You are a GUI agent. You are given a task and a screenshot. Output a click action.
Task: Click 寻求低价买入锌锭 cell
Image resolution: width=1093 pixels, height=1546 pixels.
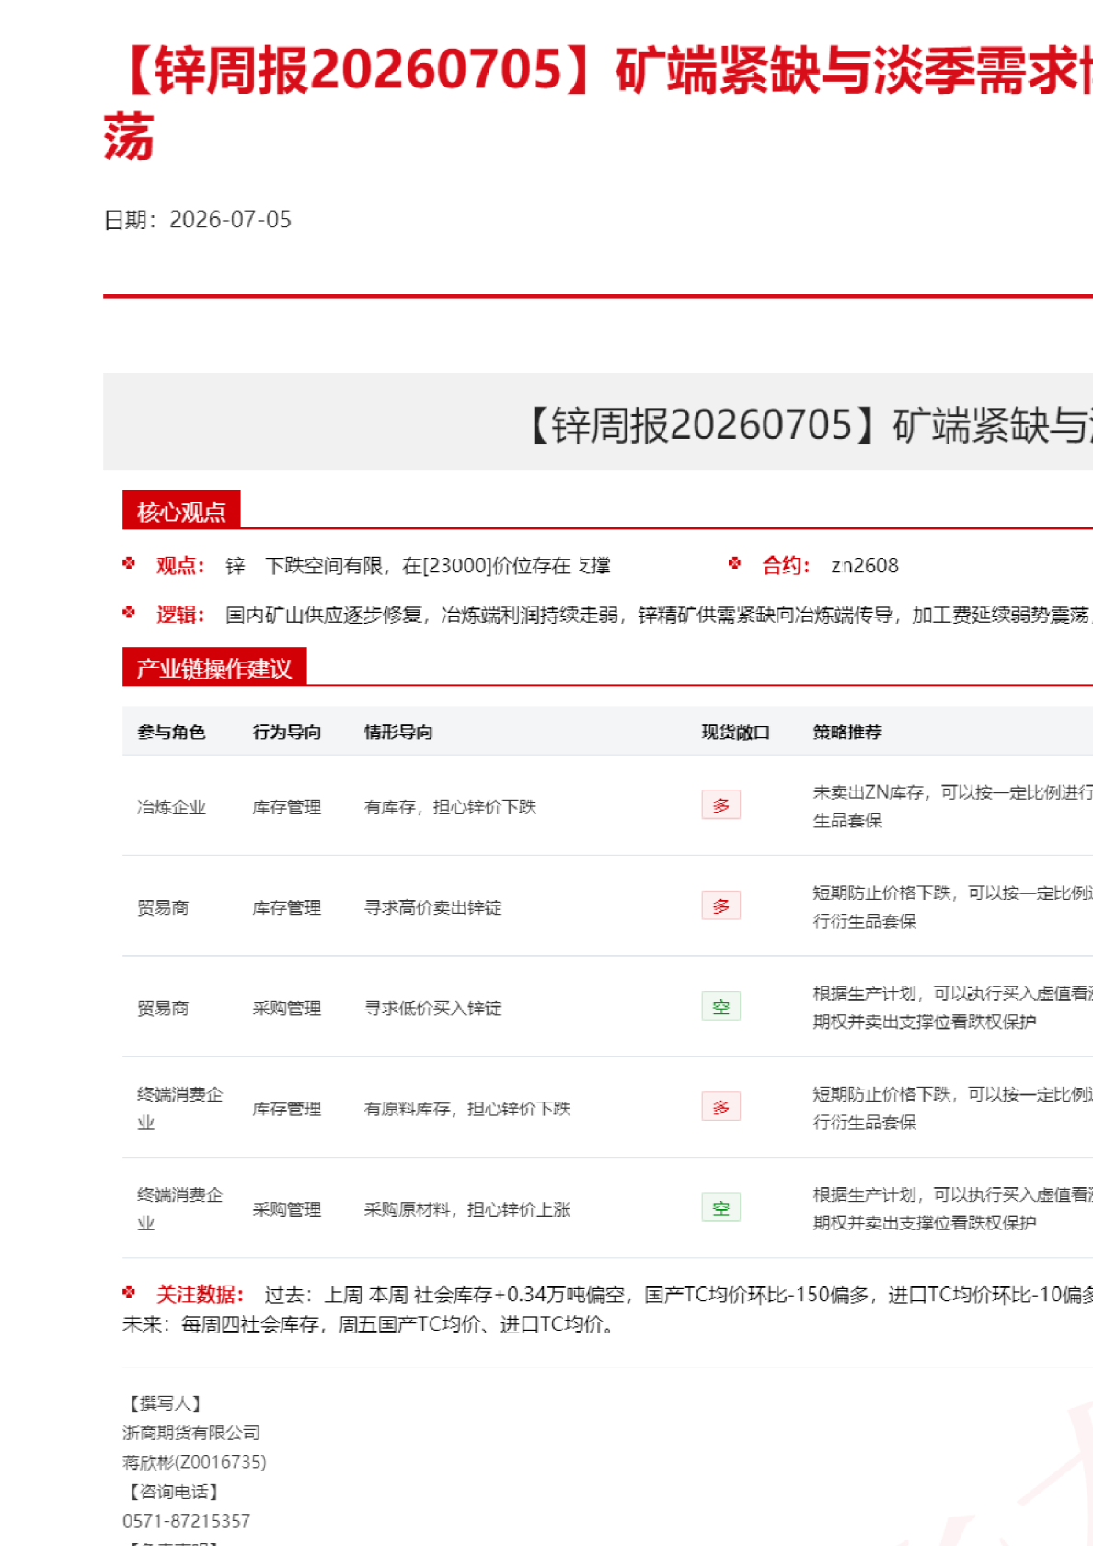pyautogui.click(x=433, y=1008)
